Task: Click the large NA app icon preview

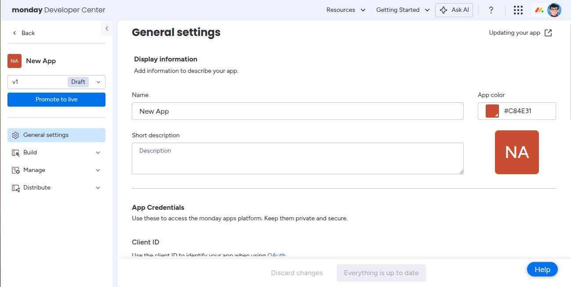Action: (x=517, y=152)
